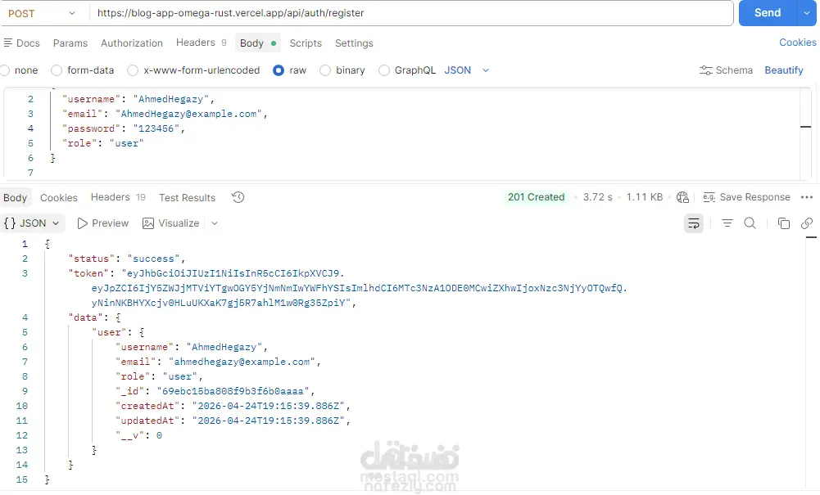820x495 pixels.
Task: Click the 3.72 s response time
Action: [x=597, y=197]
